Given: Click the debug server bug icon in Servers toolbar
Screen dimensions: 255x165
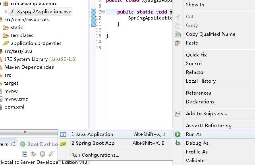Looking at the screenshot, I should (33, 154).
